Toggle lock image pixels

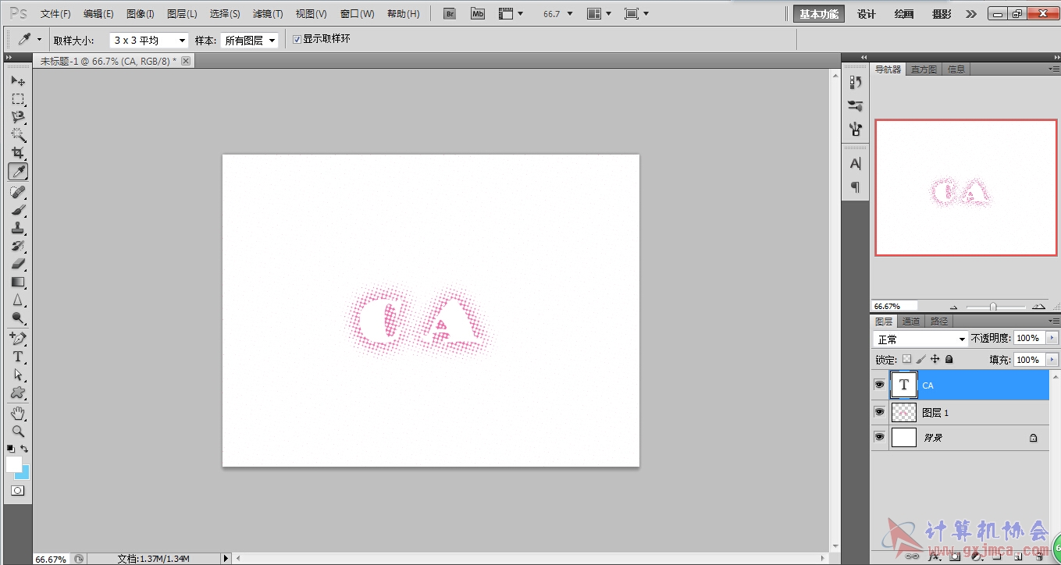pos(920,359)
